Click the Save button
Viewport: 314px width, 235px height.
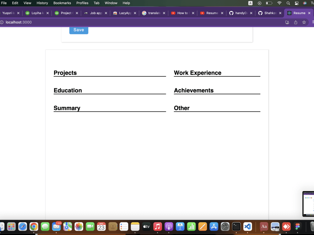tap(78, 30)
